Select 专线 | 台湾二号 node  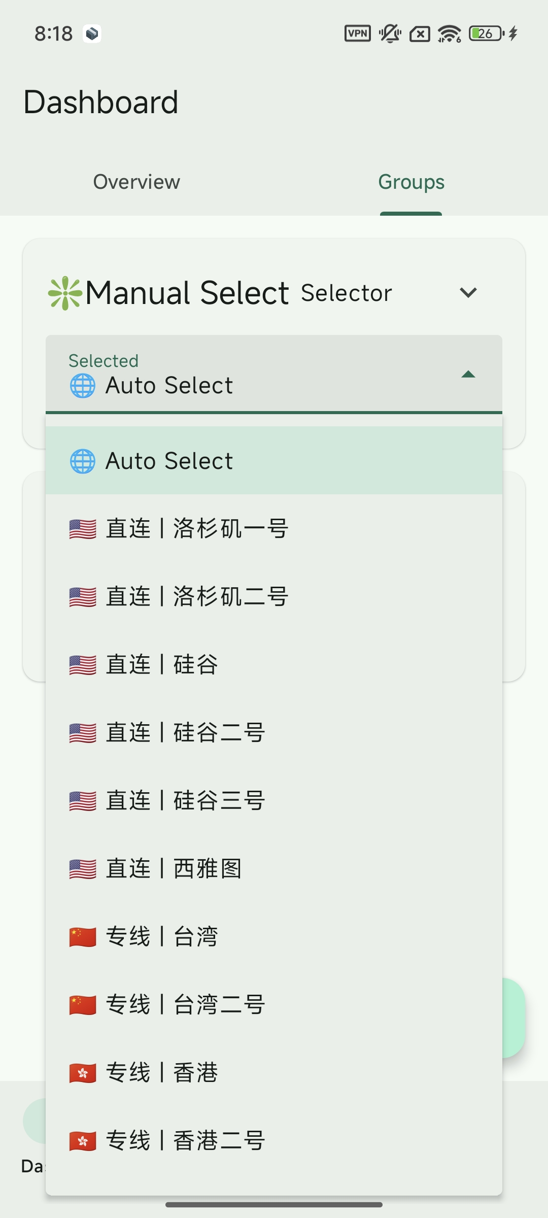pyautogui.click(x=274, y=1005)
